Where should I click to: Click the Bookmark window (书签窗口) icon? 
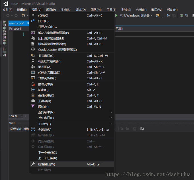tap(33, 55)
